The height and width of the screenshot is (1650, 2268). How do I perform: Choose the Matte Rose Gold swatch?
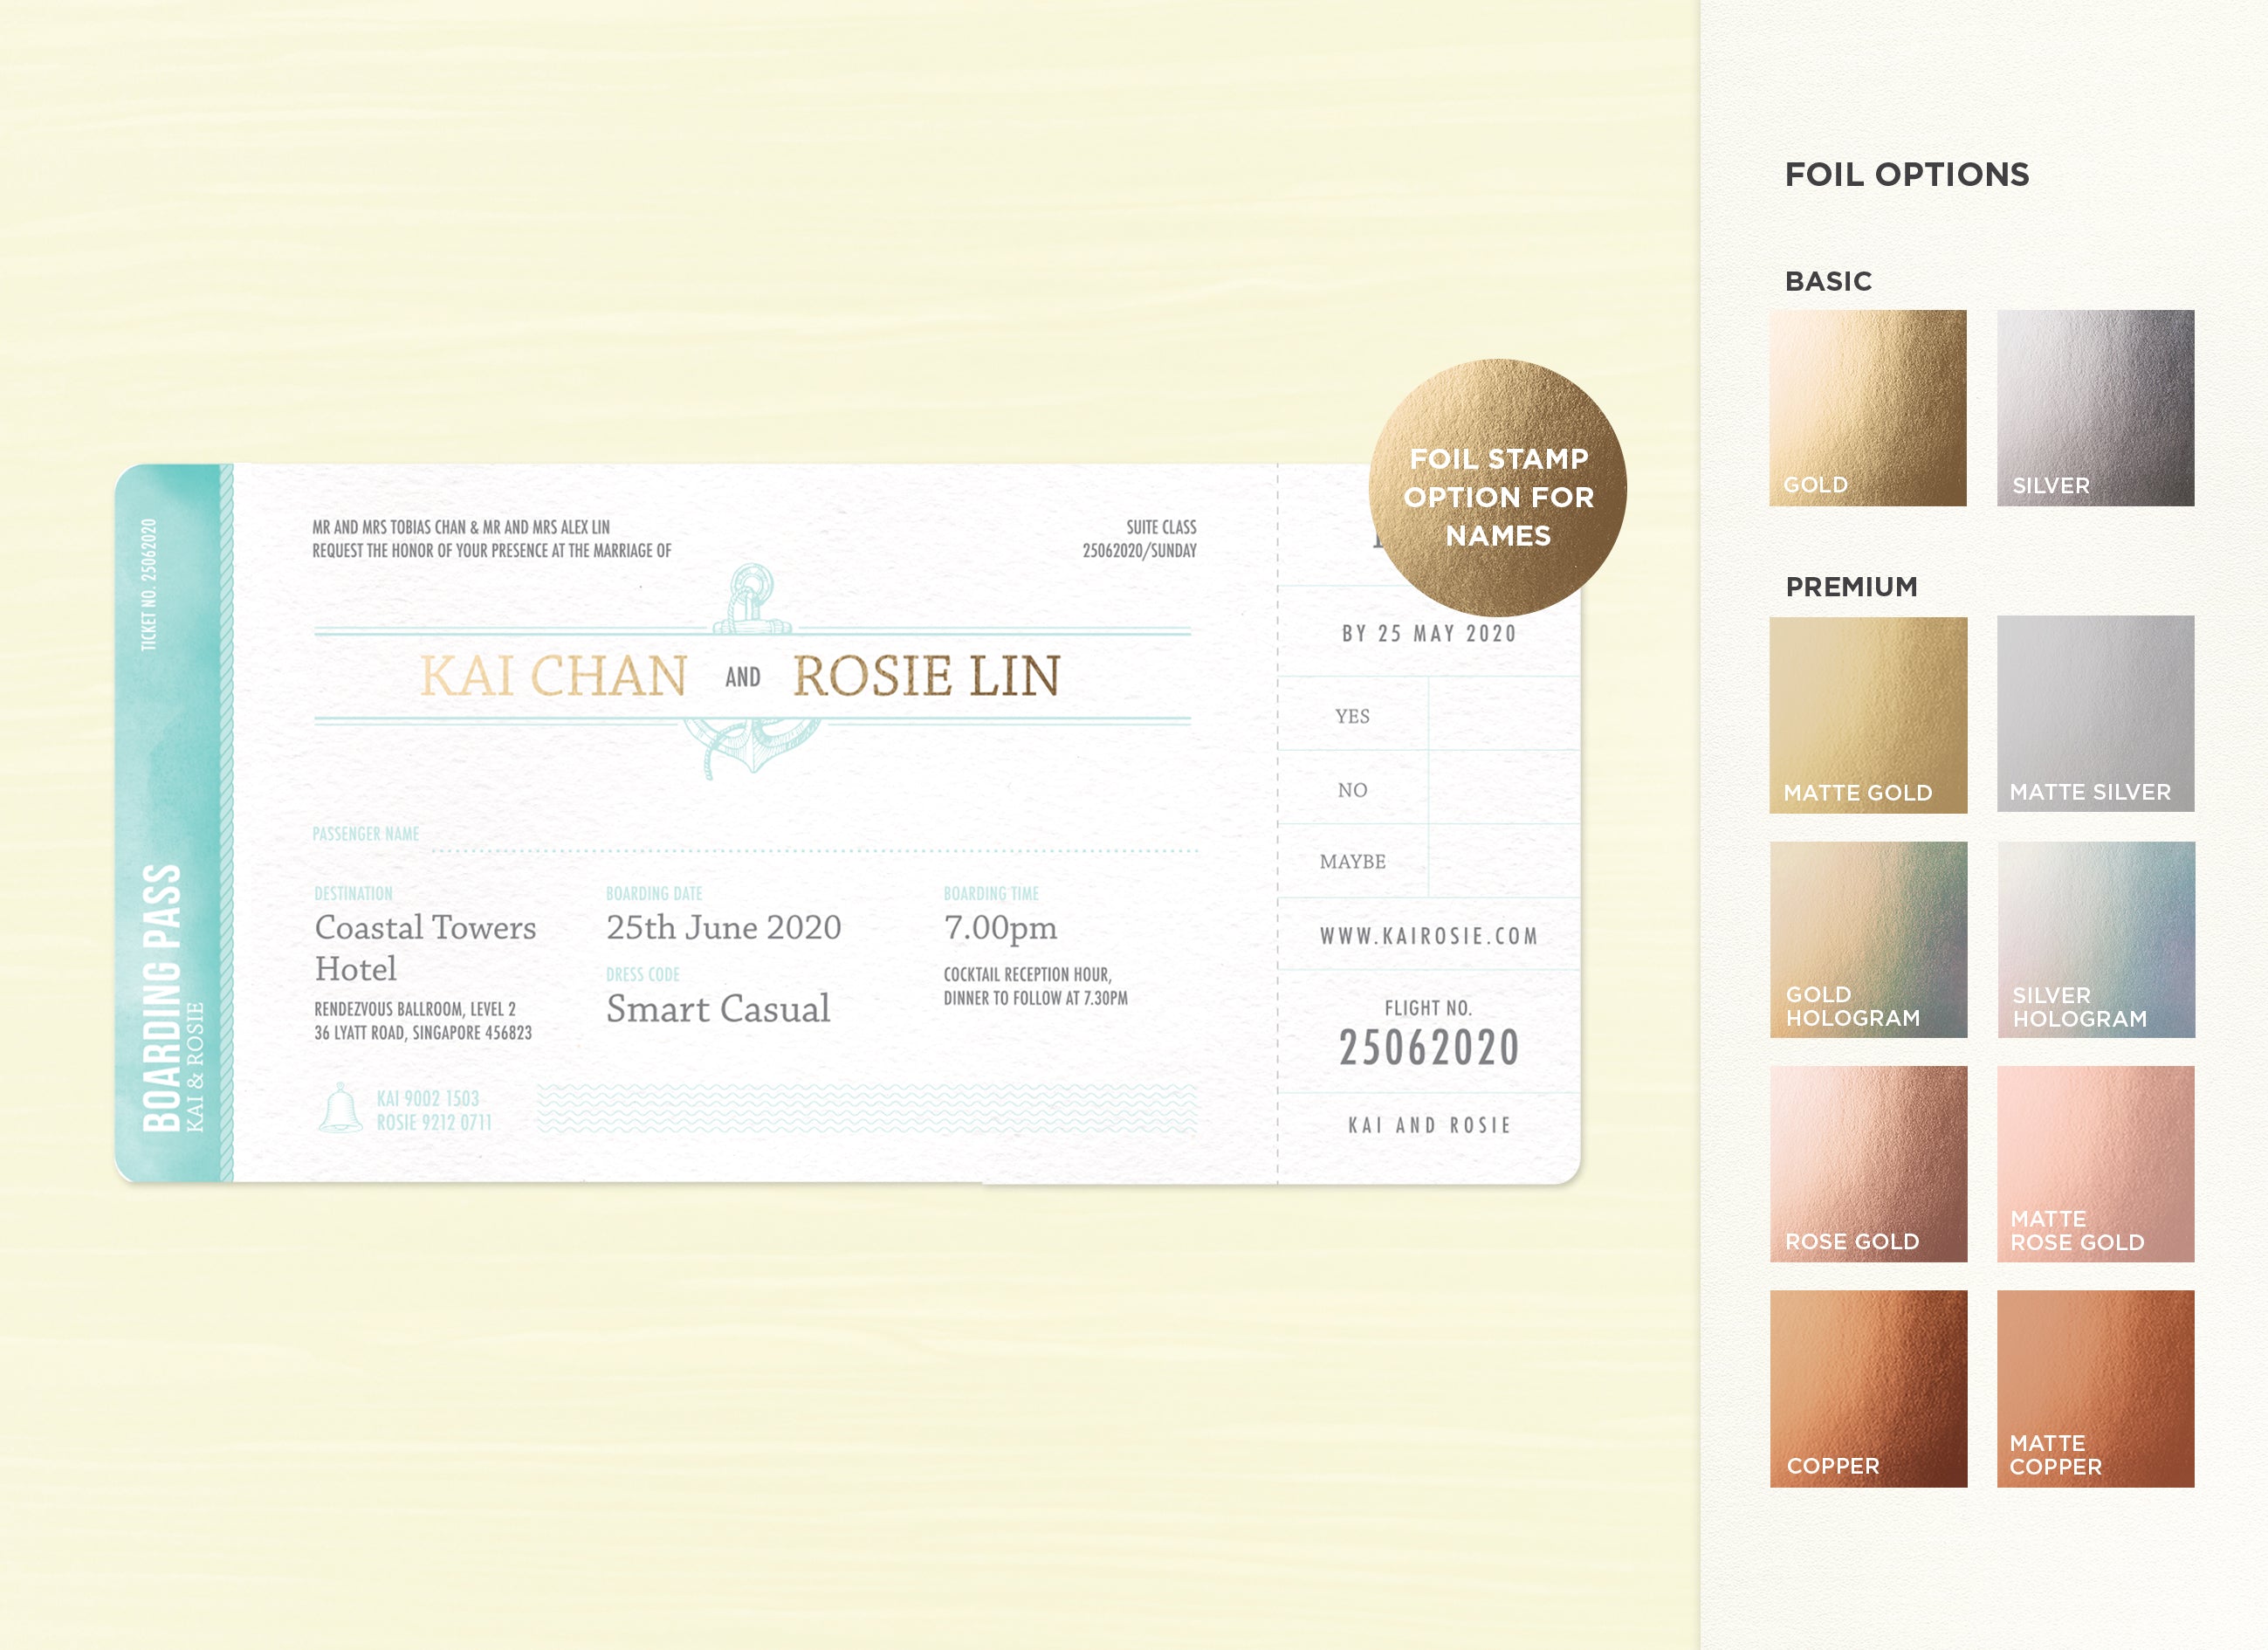(2095, 1163)
